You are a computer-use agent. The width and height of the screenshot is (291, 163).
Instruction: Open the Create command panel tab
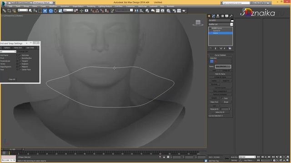click(x=209, y=16)
